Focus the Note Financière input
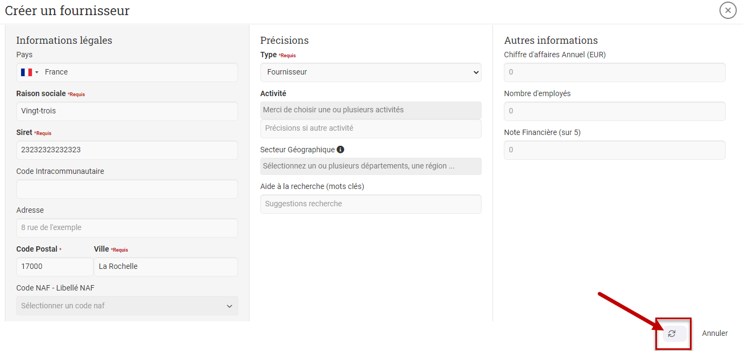 614,150
